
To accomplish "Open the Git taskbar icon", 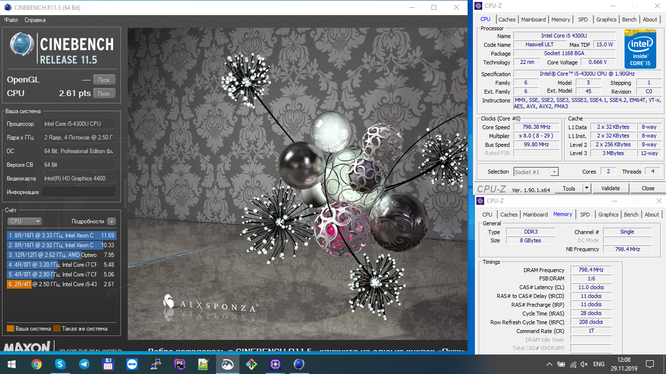I will click(x=251, y=364).
